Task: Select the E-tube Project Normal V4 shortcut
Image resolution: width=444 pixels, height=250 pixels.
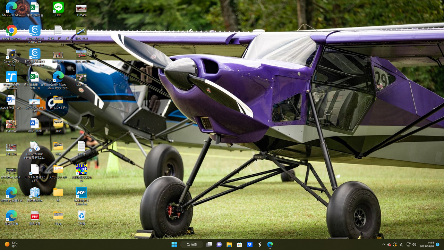Action: [x=35, y=34]
